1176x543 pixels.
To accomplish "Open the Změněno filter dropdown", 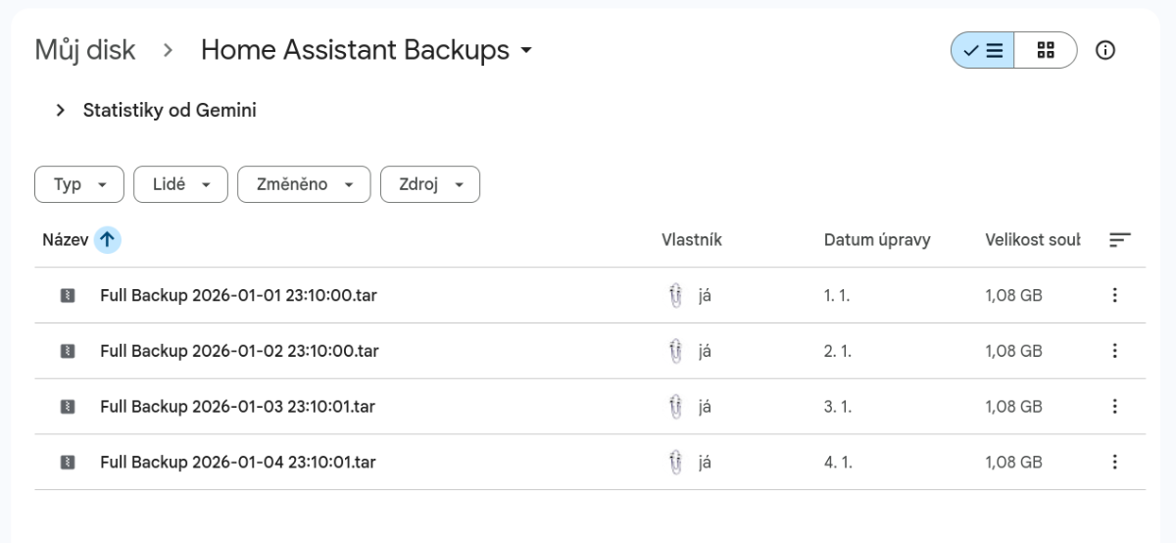I will point(304,184).
